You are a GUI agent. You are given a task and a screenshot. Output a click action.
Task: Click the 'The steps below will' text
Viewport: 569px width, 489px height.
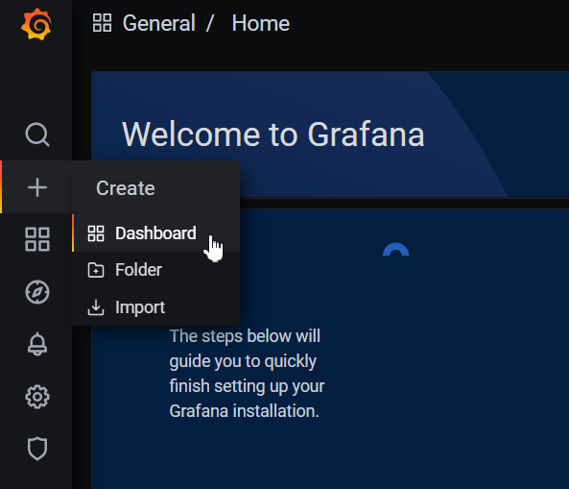click(x=245, y=336)
